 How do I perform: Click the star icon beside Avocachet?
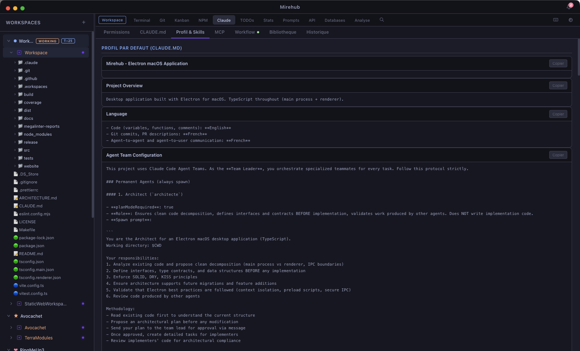pos(16,316)
